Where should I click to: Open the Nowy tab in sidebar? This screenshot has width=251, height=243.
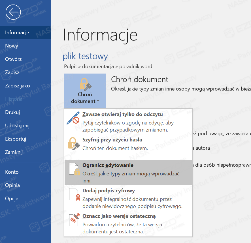12,46
